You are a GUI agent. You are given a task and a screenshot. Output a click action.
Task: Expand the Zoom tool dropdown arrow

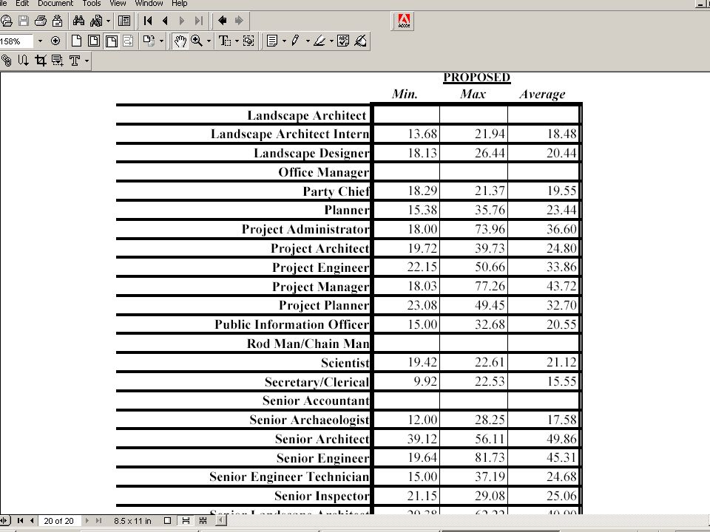pos(209,41)
